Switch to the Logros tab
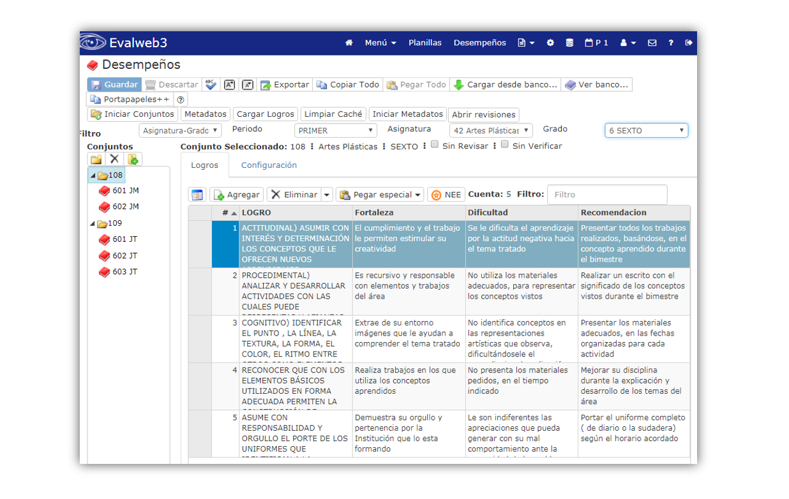Screen dimensions: 789x499 point(204,165)
